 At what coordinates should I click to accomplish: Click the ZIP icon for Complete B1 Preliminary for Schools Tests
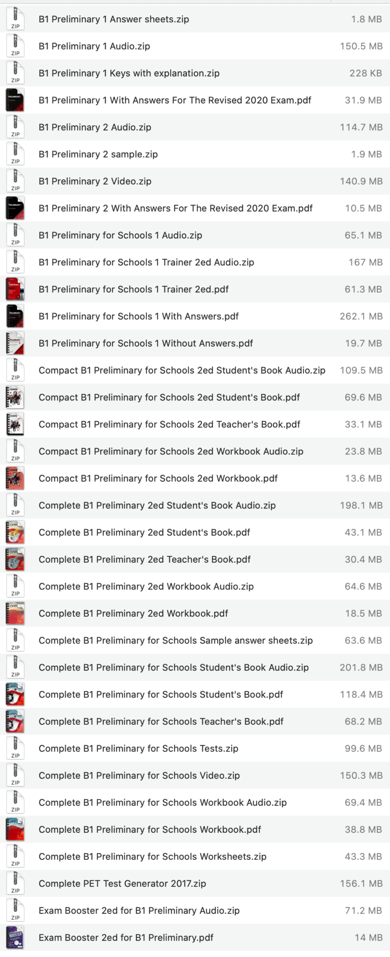pyautogui.click(x=14, y=748)
